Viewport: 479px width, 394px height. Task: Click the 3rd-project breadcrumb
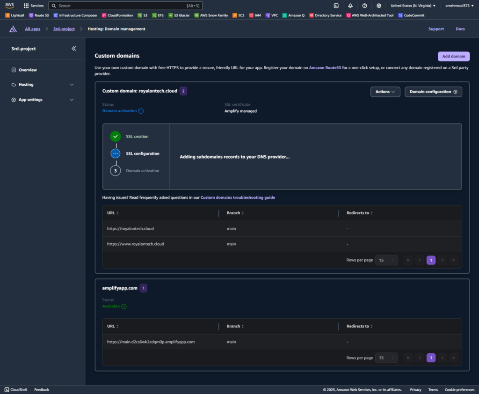click(64, 29)
